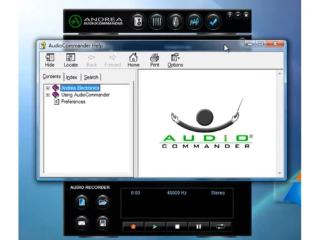The width and height of the screenshot is (320, 240).
Task: Click the Preferences page icon
Action: point(56,102)
